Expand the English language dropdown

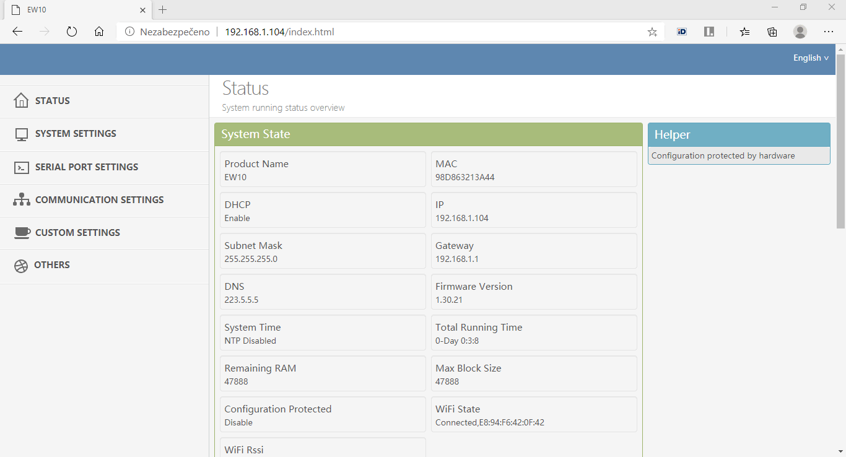tap(811, 58)
